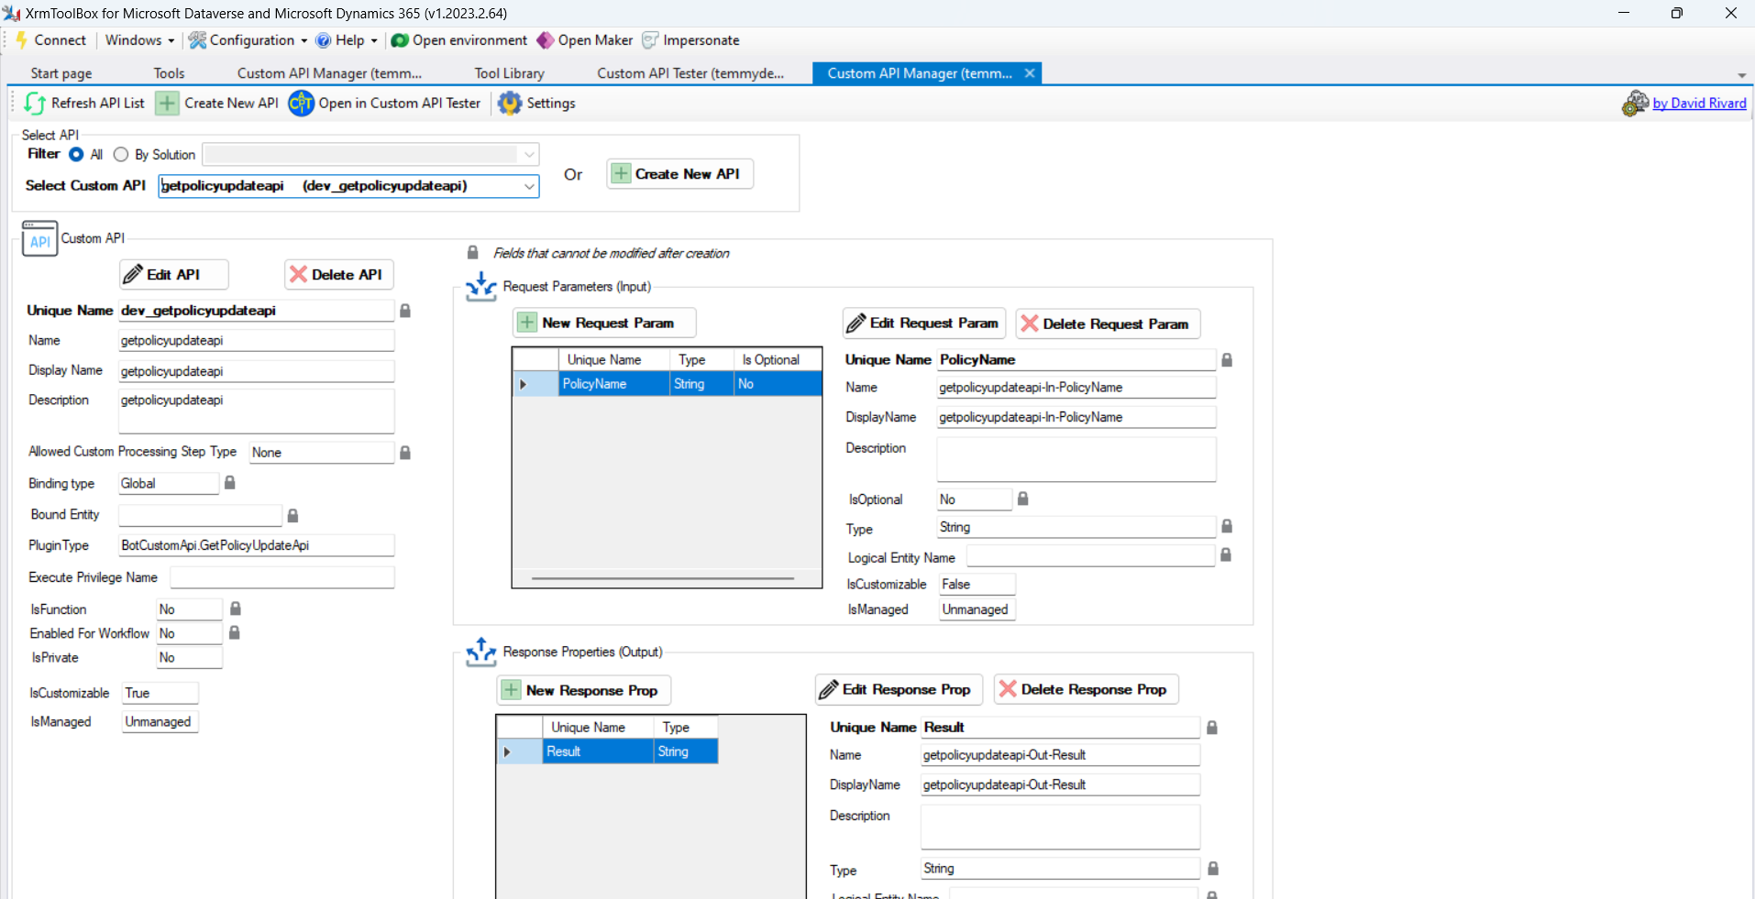The height and width of the screenshot is (899, 1755).
Task: Switch to the Start page tab
Action: click(x=61, y=73)
